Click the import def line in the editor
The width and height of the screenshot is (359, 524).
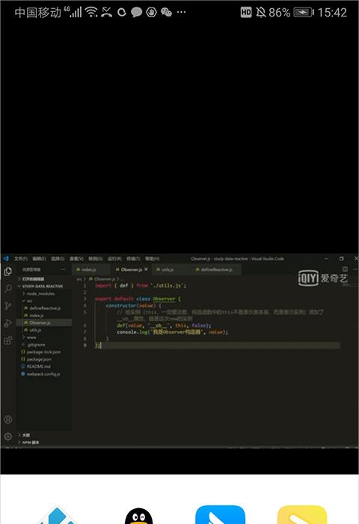coord(141,285)
